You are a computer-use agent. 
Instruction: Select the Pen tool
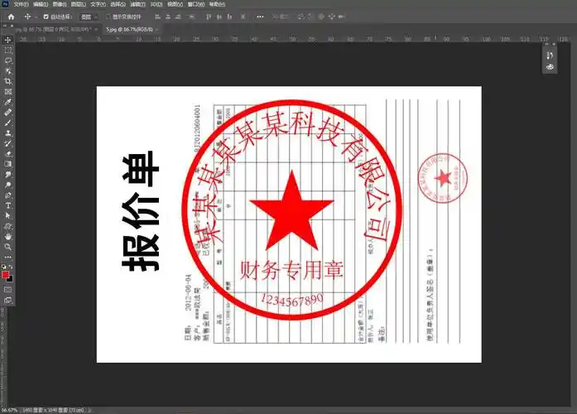[x=7, y=195]
